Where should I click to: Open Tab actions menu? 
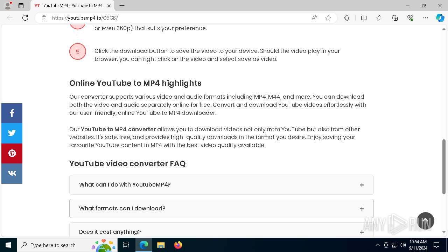(x=21, y=6)
